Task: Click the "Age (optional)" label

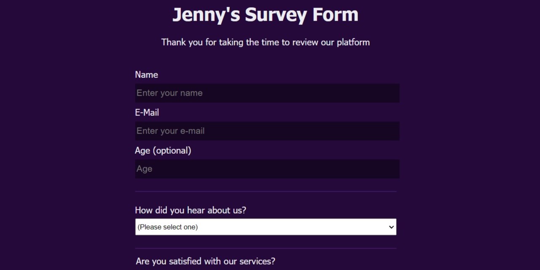Action: [163, 150]
